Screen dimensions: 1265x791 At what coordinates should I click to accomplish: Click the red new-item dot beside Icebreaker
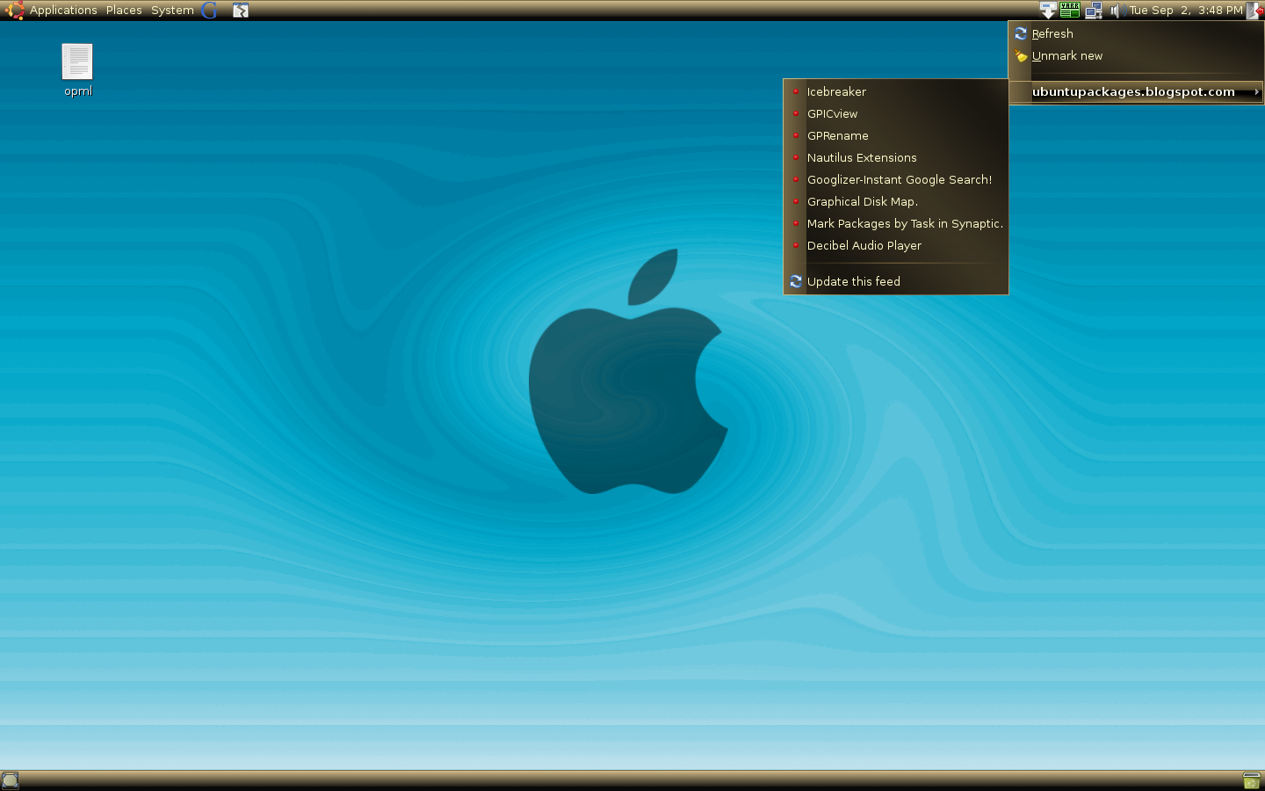click(x=796, y=91)
